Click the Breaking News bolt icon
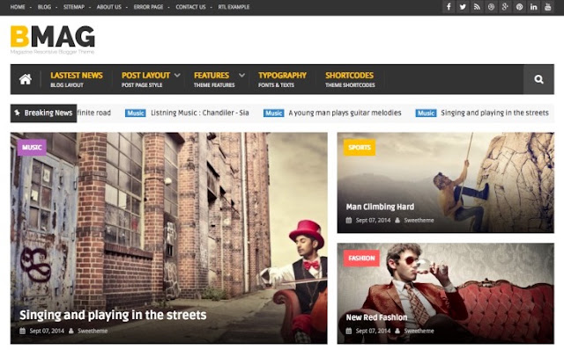The image size is (564, 350). [17, 113]
